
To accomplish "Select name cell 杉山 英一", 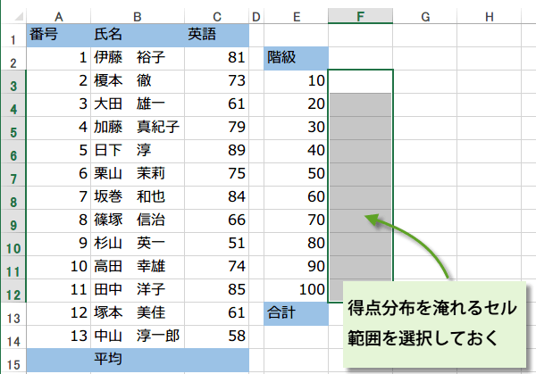I will tap(138, 245).
